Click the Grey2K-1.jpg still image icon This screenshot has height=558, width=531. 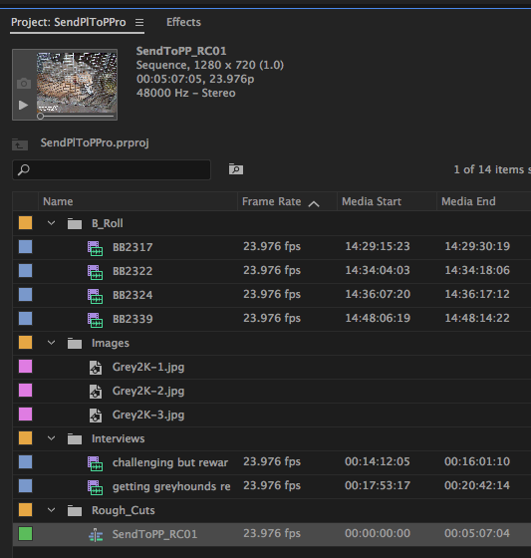coord(96,368)
